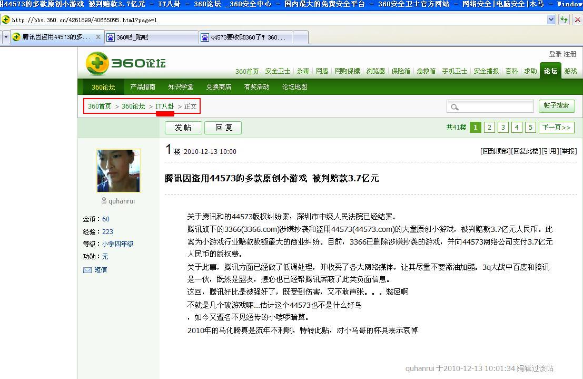
Task: Select page 1 in pagination
Action: coord(475,128)
